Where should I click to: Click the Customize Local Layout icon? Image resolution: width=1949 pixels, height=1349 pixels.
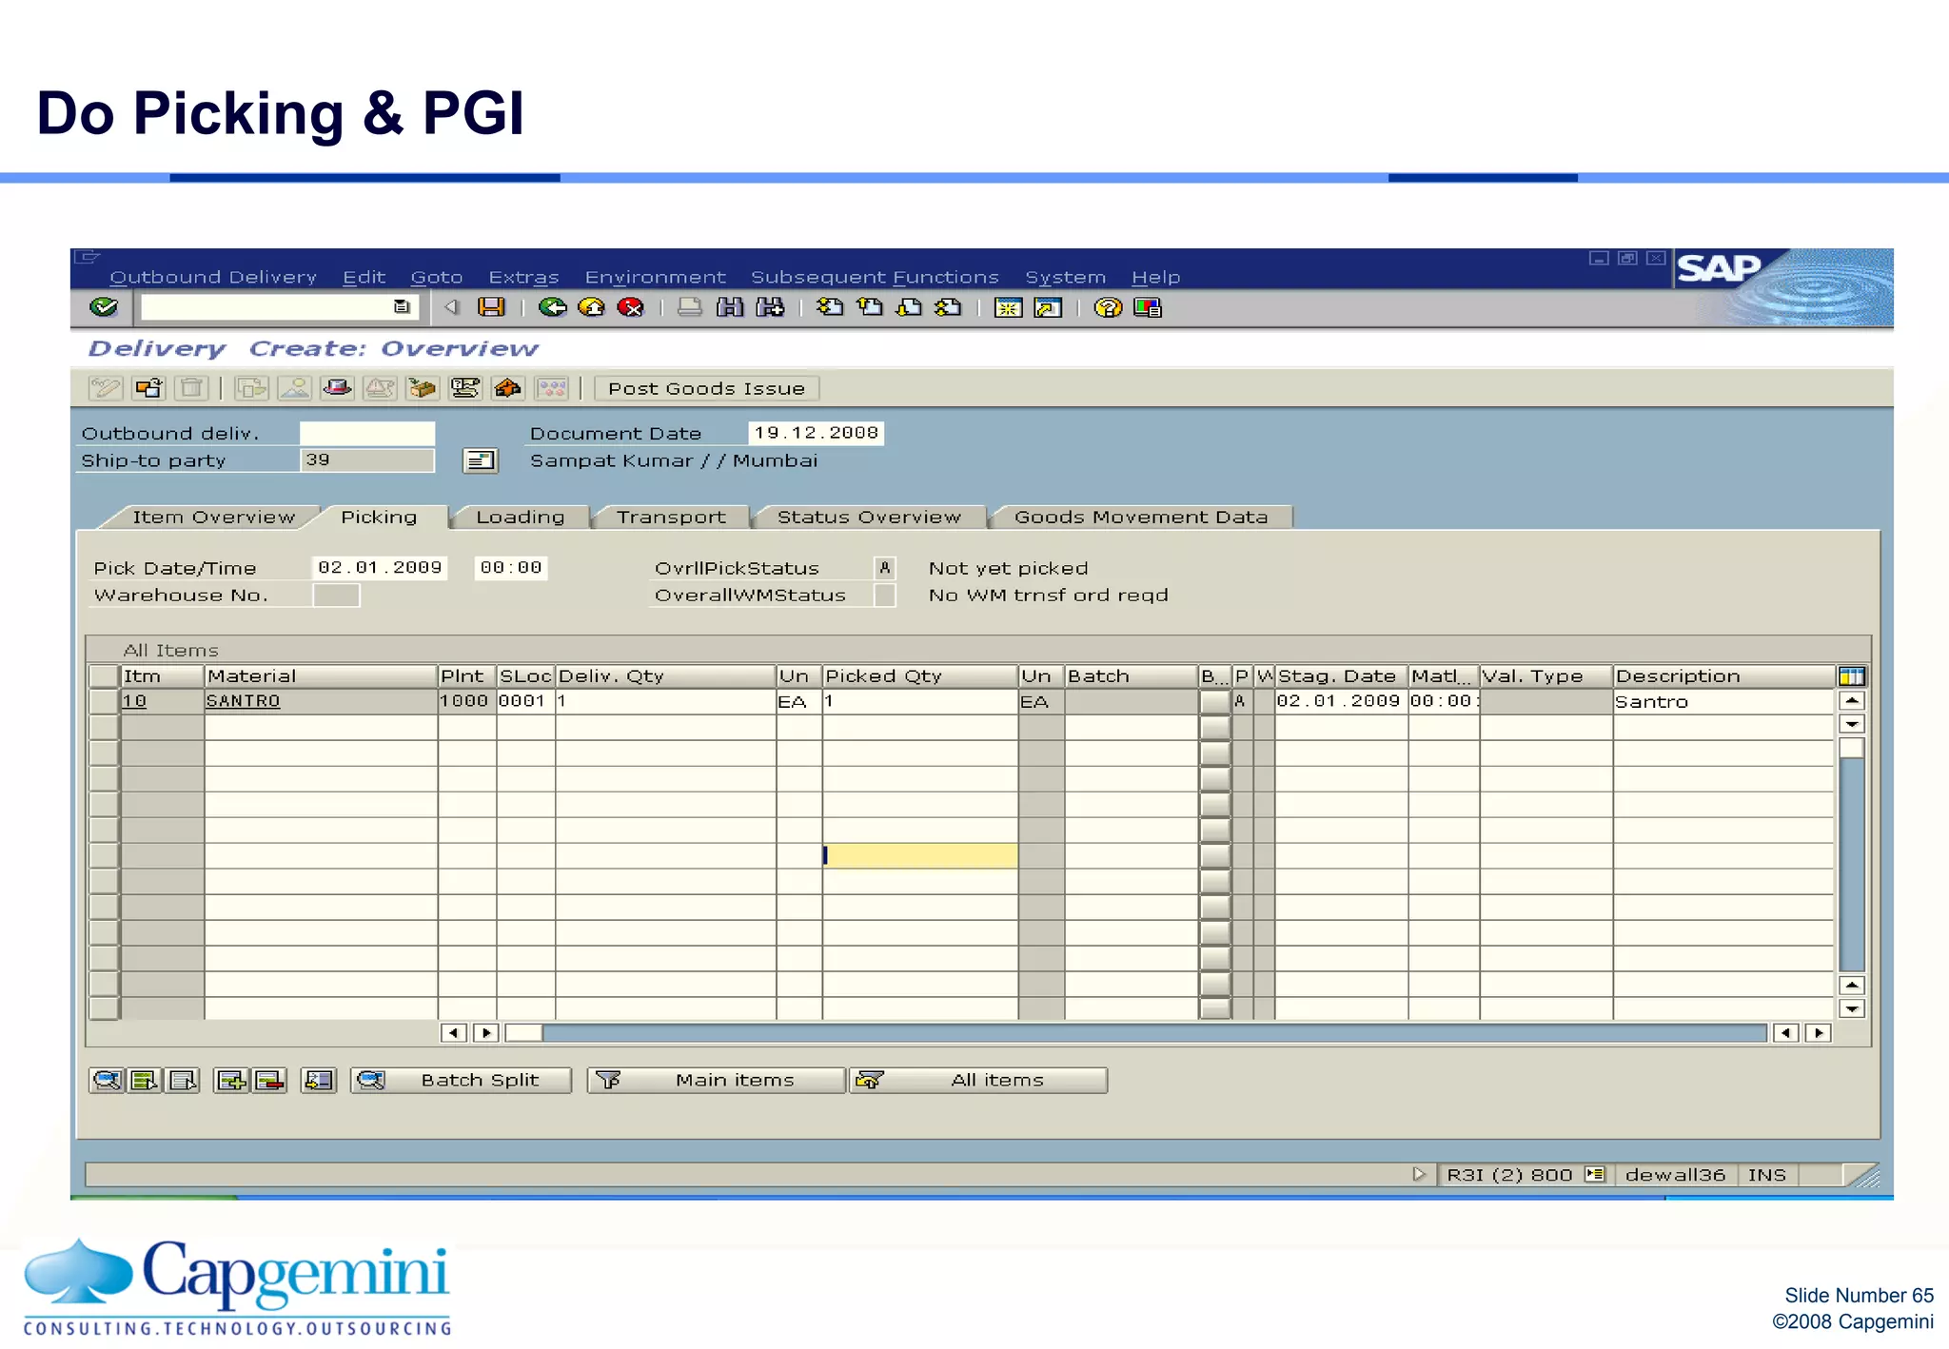(x=1148, y=307)
